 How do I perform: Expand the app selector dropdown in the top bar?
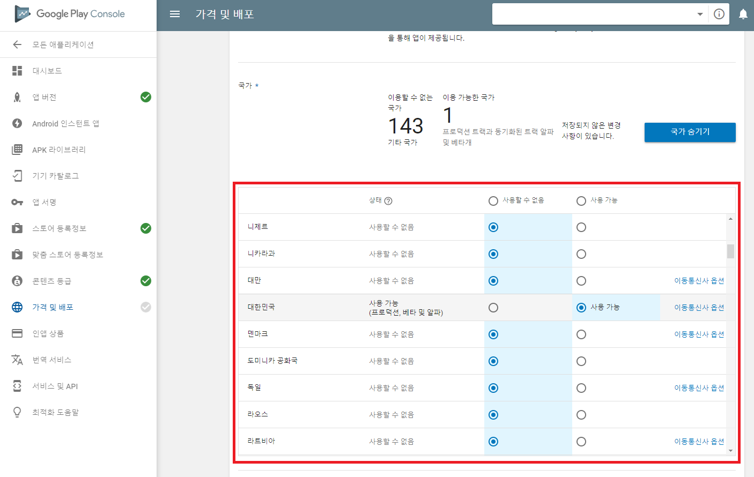700,14
